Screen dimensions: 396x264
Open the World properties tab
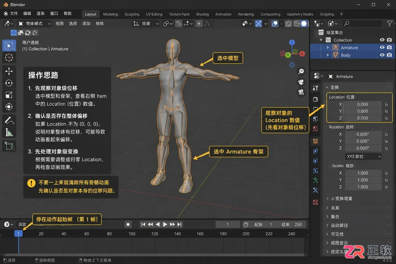click(315, 129)
